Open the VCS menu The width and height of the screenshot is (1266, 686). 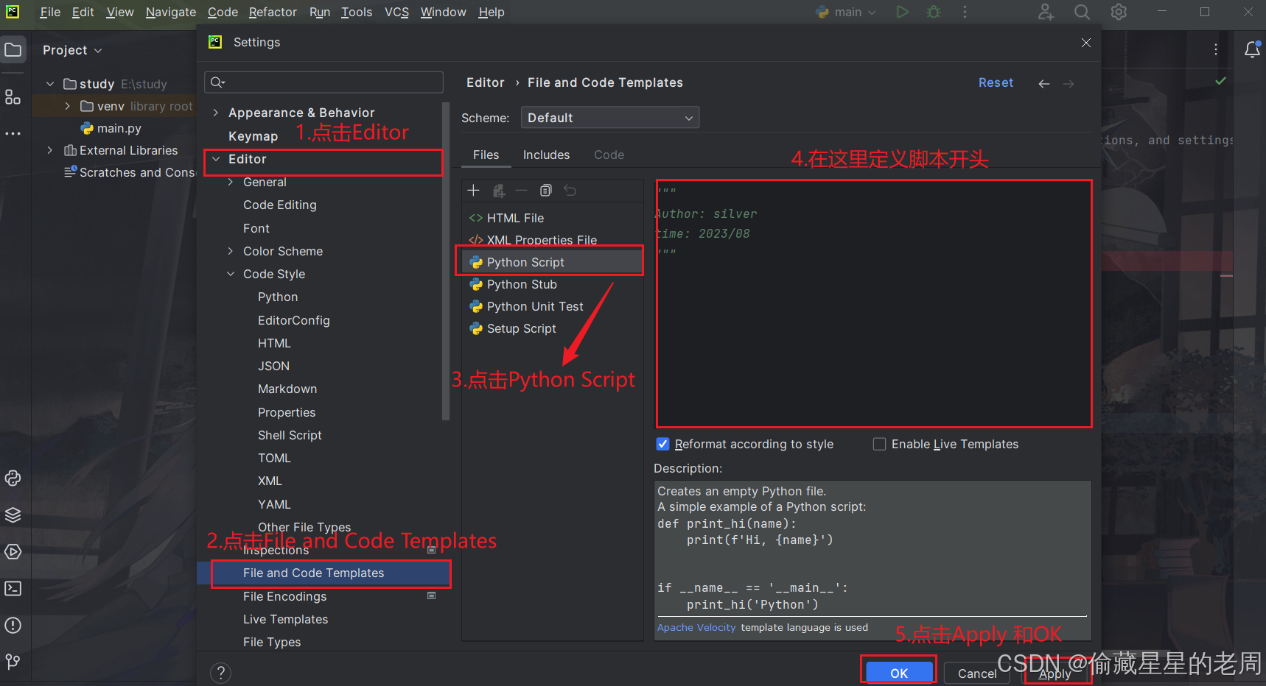396,12
